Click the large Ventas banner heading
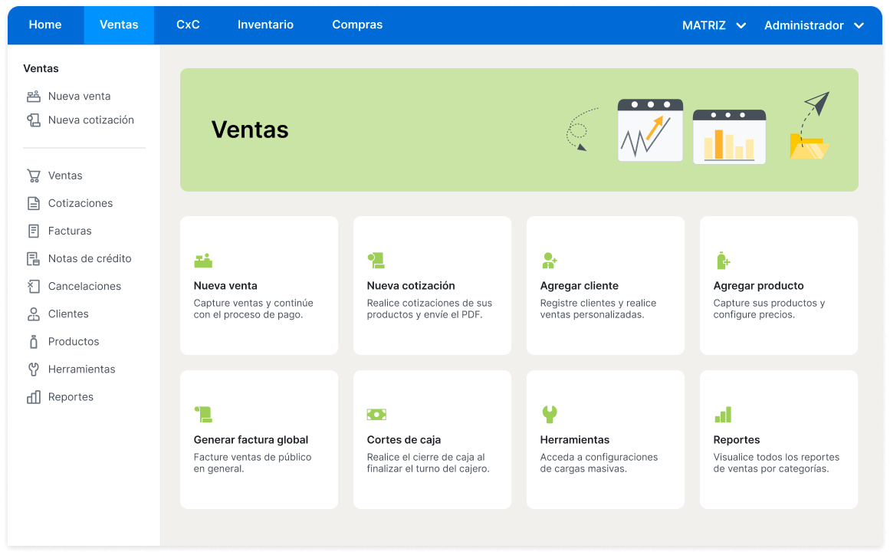 click(x=250, y=130)
